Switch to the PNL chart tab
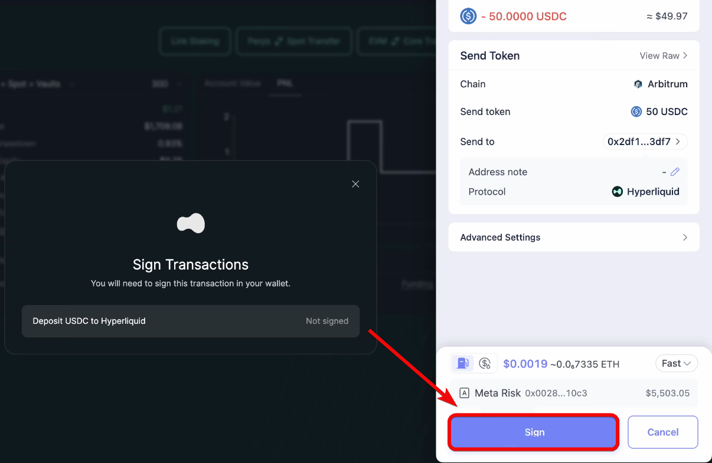 [x=285, y=84]
